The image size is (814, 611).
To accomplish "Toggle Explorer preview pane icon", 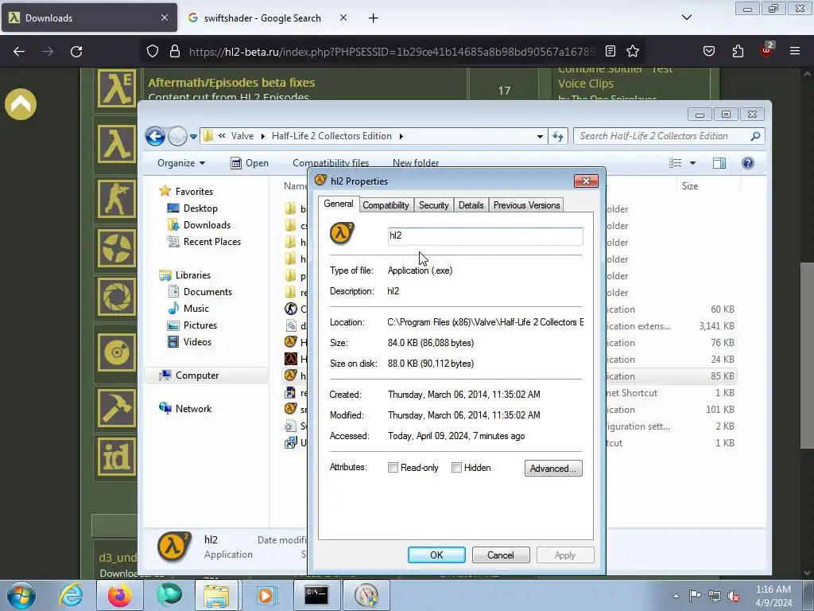I will 719,163.
